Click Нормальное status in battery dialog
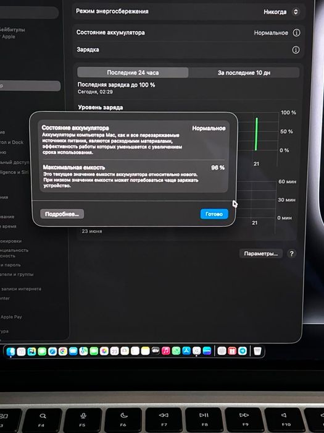The image size is (324, 433). click(x=209, y=128)
